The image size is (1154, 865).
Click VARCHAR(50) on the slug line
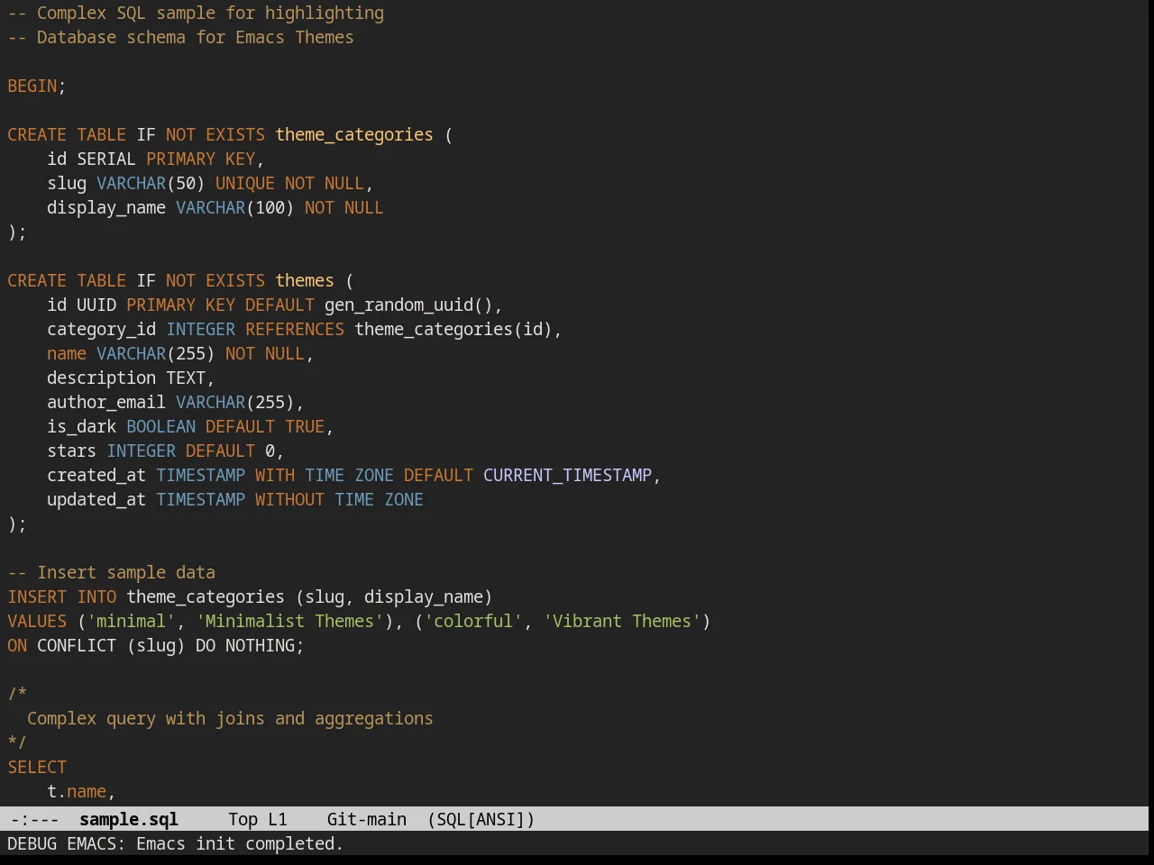coord(151,183)
